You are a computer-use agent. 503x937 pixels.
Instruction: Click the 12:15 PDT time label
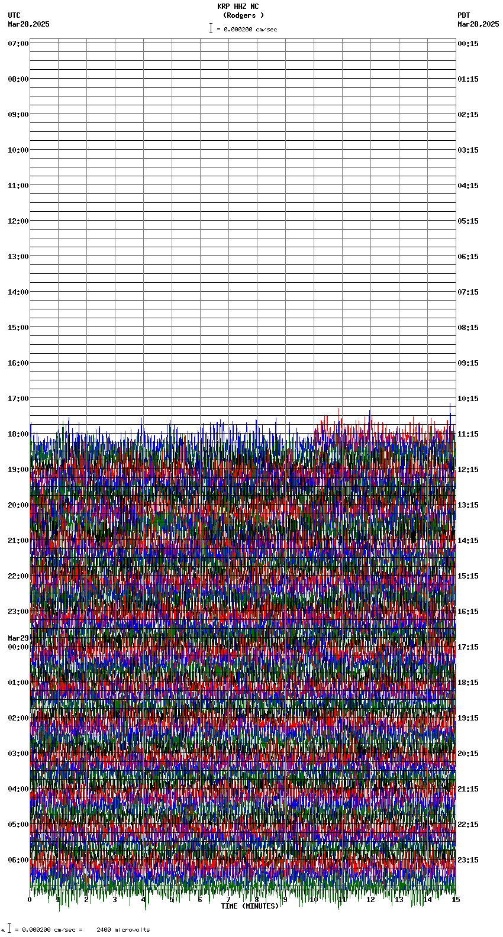pos(468,470)
